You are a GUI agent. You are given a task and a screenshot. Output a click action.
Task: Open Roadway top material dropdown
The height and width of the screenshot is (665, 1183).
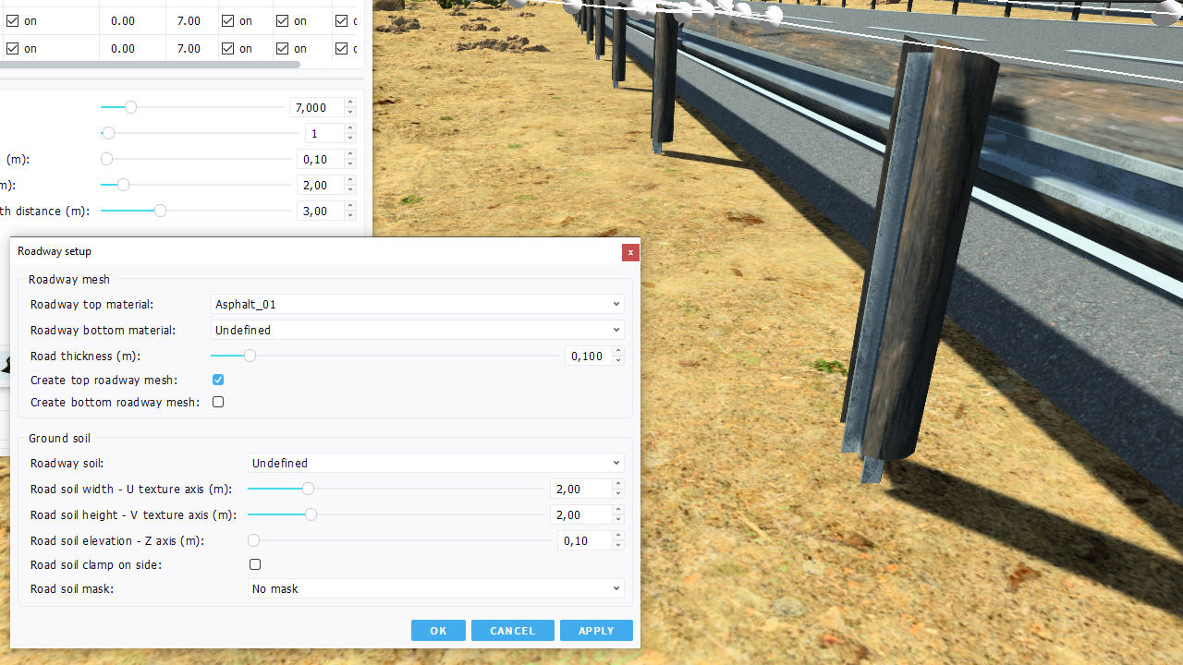click(x=417, y=304)
